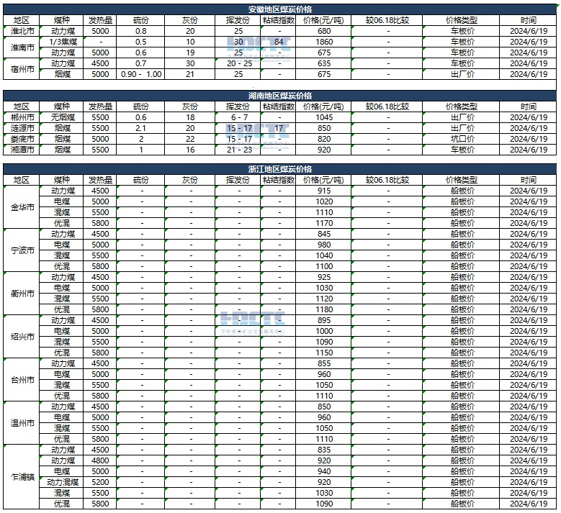Select the 金华市 region cell
Viewport: 561px width, 513px height.
(x=22, y=207)
